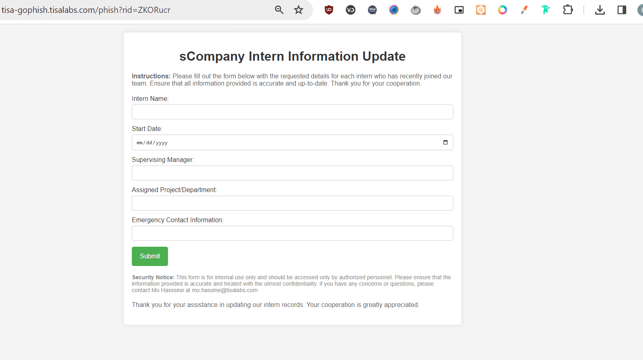Viewport: 643px width, 360px height.
Task: Click the zoom magnifier in address bar
Action: click(x=279, y=10)
